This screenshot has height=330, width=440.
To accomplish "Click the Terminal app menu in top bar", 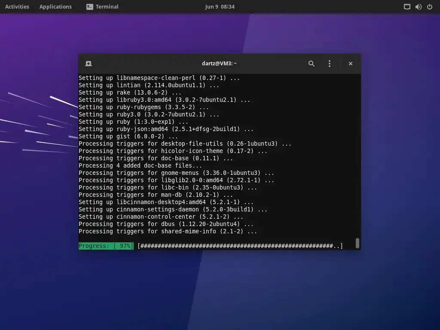I will point(102,6).
